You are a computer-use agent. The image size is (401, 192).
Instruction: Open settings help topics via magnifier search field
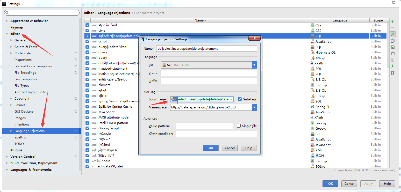pyautogui.click(x=41, y=12)
